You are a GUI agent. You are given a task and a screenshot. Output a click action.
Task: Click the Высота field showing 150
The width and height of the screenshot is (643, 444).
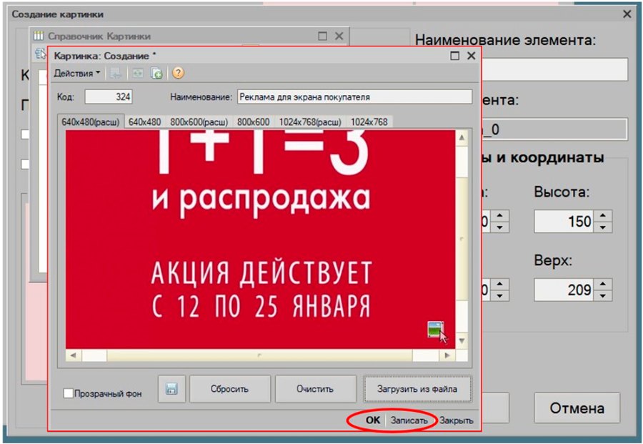564,222
